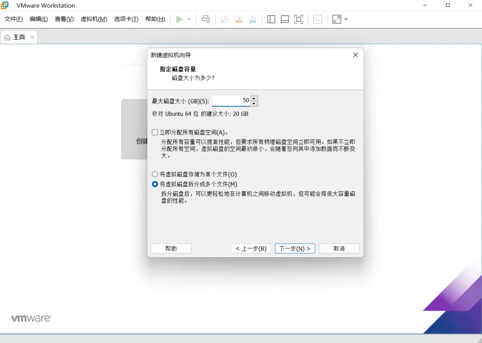This screenshot has width=482, height=343.
Task: Close the 新建虚拟机向导 dialog
Action: tap(356, 55)
